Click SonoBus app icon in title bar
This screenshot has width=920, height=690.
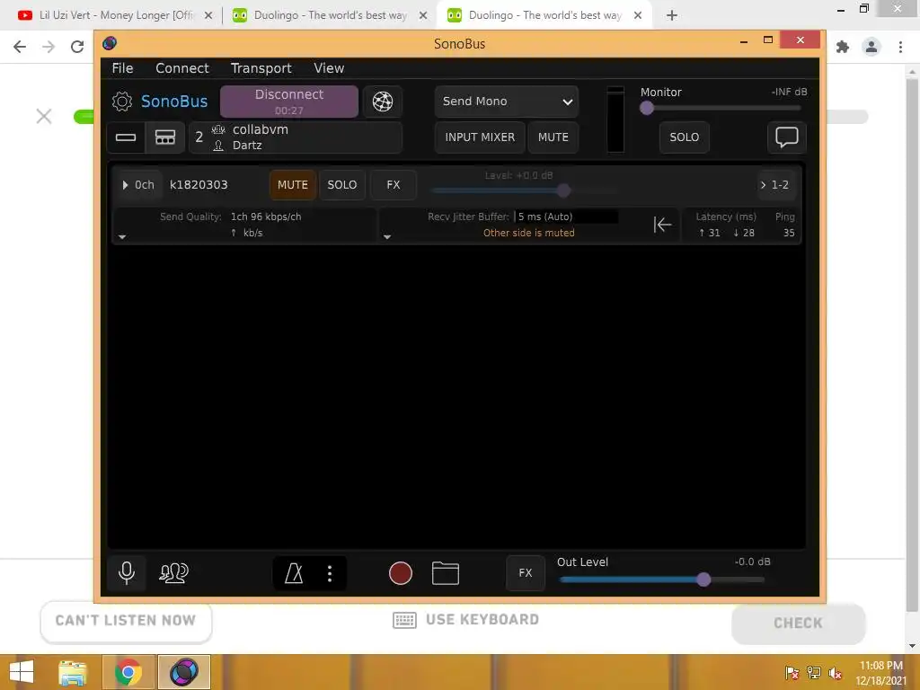coord(110,43)
